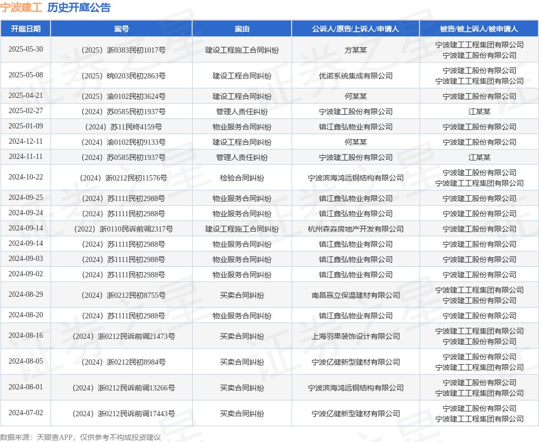539x442 pixels.
Task: Click the 数据来源 footer note
Action: pyautogui.click(x=81, y=437)
